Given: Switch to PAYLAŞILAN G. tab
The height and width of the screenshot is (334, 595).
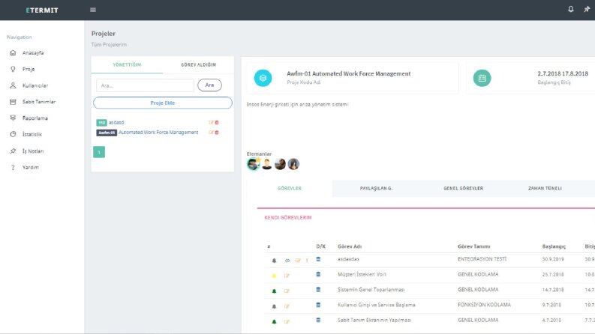Looking at the screenshot, I should (376, 188).
